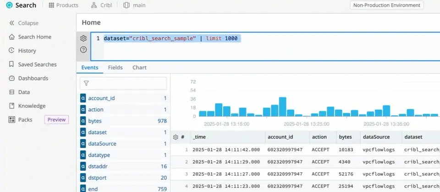Viewport: 440px width, 192px height.
Task: Click the clock icon for History
Action: point(11,50)
